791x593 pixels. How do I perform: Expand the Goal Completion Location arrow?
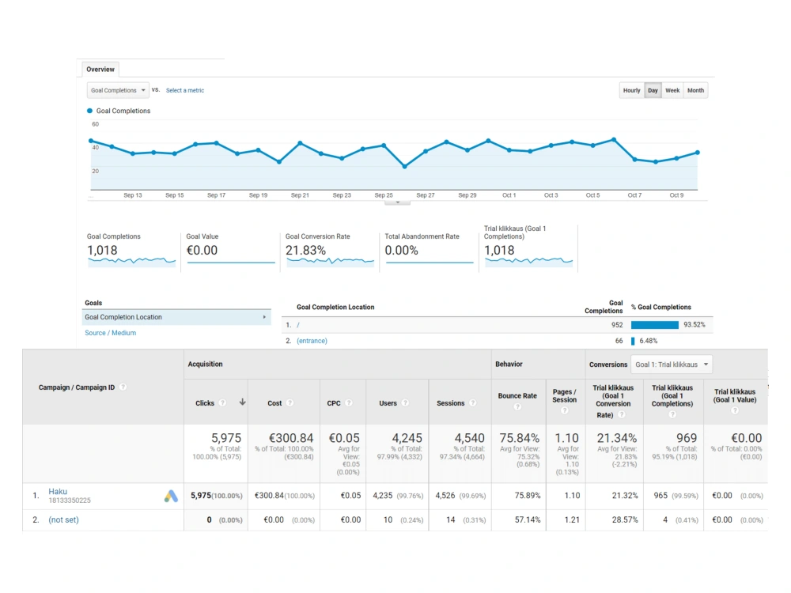[x=264, y=317]
